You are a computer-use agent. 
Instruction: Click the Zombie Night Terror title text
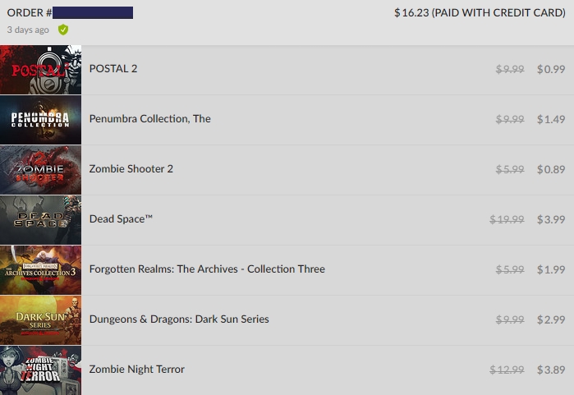tap(137, 370)
